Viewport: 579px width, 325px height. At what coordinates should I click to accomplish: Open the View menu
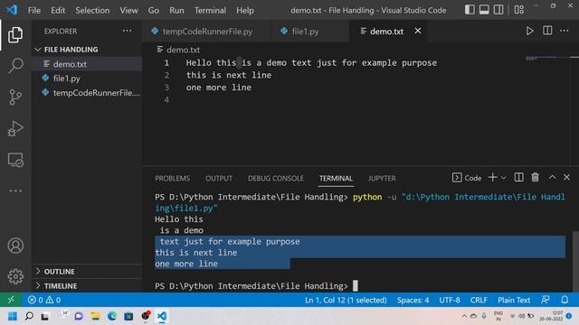[x=128, y=10]
